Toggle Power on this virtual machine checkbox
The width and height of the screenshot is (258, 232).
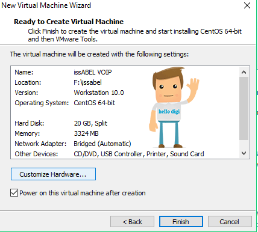click(14, 193)
